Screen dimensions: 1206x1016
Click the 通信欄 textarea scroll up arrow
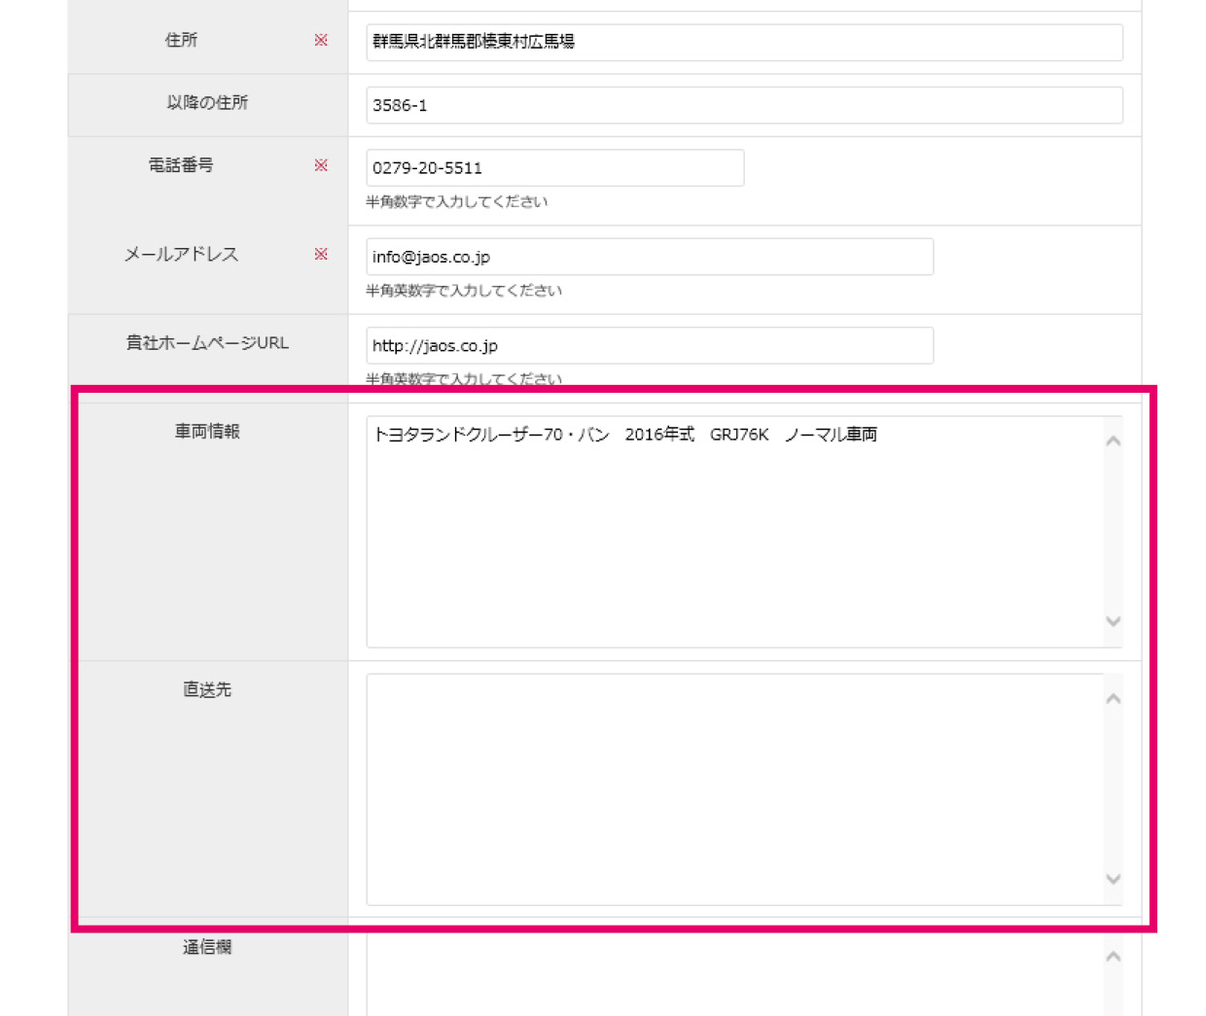click(x=1114, y=957)
